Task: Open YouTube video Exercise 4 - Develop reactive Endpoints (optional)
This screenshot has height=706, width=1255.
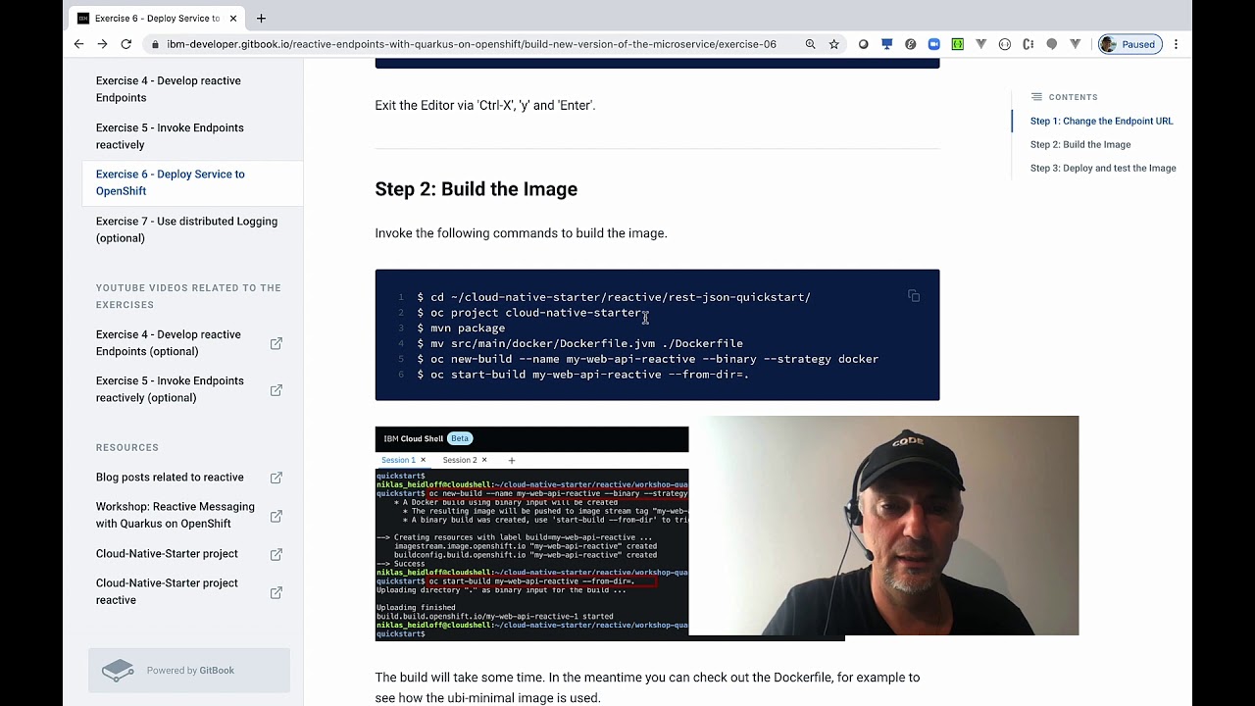Action: point(168,343)
